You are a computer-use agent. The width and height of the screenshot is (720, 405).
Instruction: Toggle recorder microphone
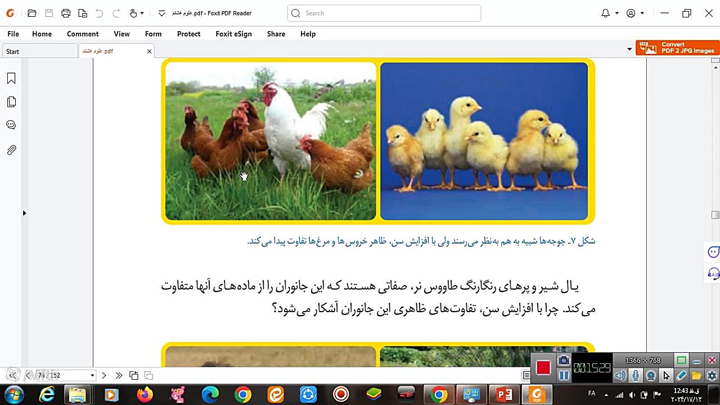(636, 376)
